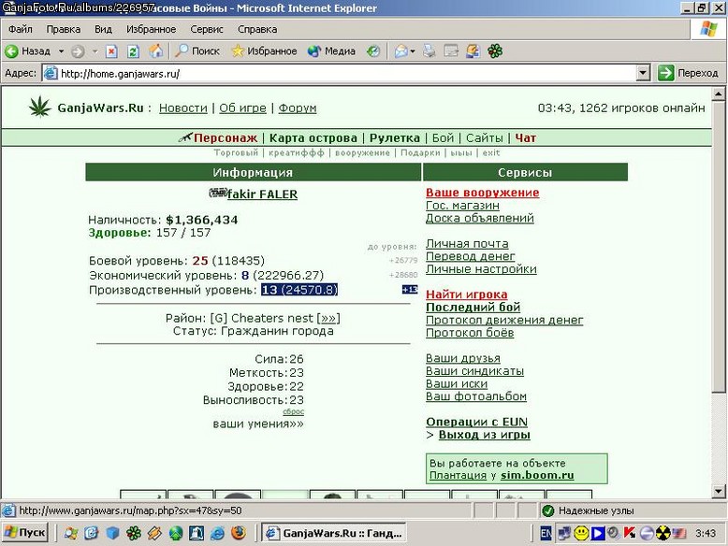This screenshot has width=728, height=546.
Task: Go to the Home page icon
Action: (x=156, y=51)
